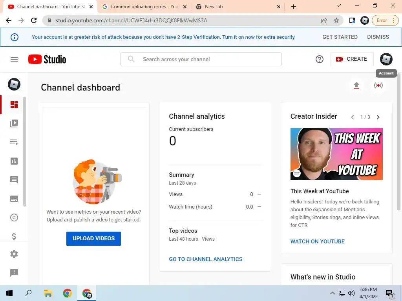This screenshot has height=301, width=402.
Task: Click the Go live broadcast icon
Action: coord(378,85)
